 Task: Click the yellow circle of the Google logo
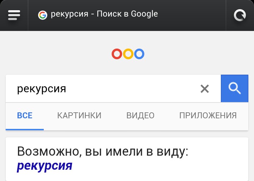[128, 54]
